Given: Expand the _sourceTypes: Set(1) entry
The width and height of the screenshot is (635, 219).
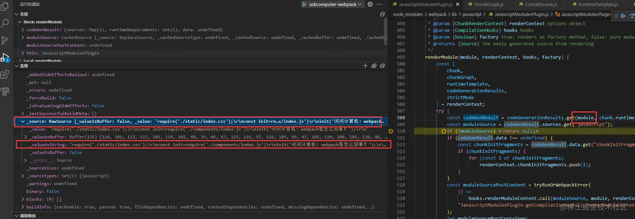Looking at the screenshot, I should 23,176.
